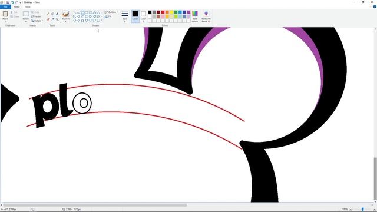Viewport: 377px width, 212px height.
Task: Click the Select rectangle tool icon
Action: (26, 14)
